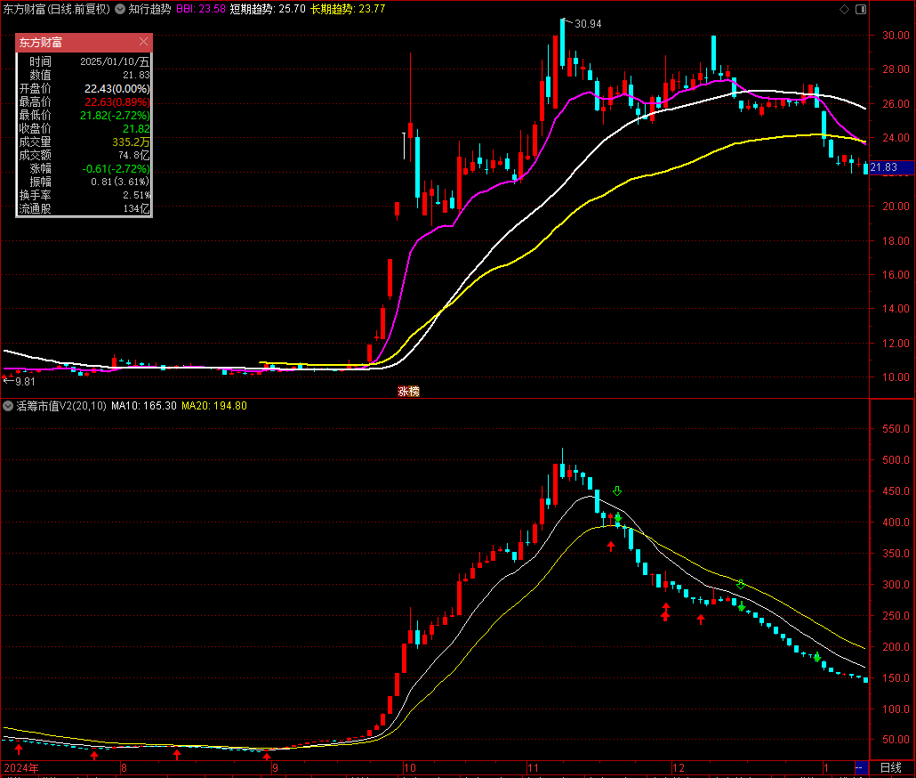This screenshot has width=916, height=778.
Task: Click the 9.81 low price marker
Action: pyautogui.click(x=20, y=381)
